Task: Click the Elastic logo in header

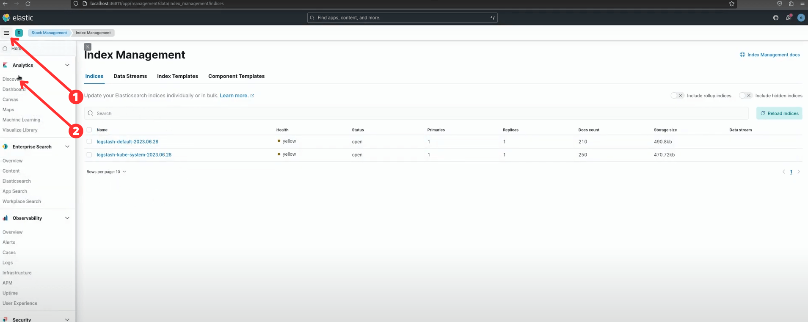Action: pos(18,18)
